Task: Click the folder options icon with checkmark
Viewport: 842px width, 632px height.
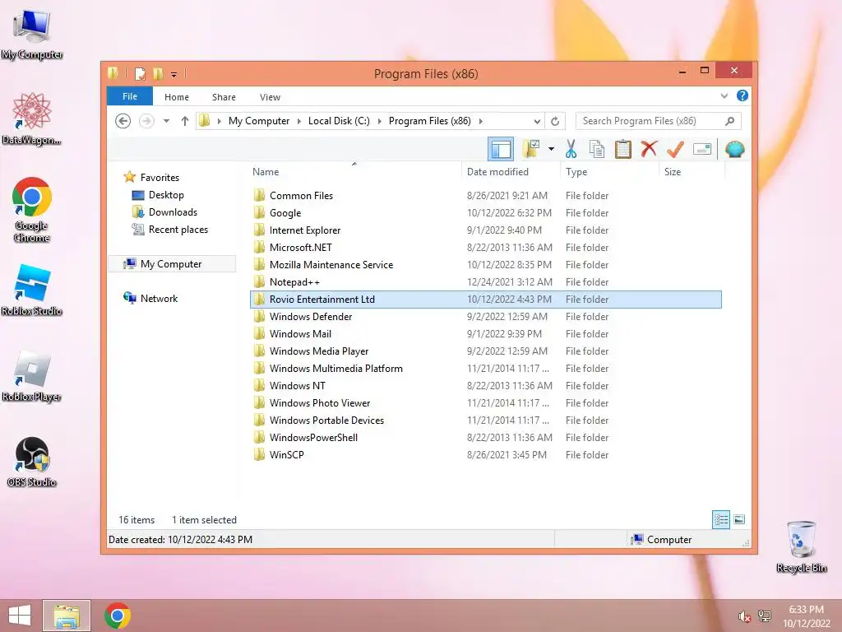Action: coord(530,149)
